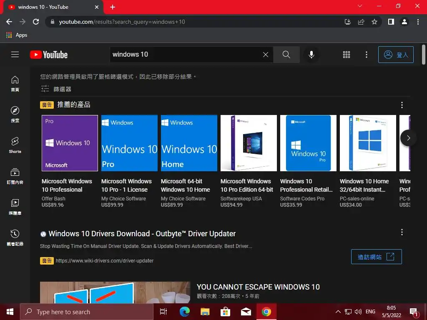Open Microsoft Store from taskbar
427x320 pixels.
tap(225, 312)
